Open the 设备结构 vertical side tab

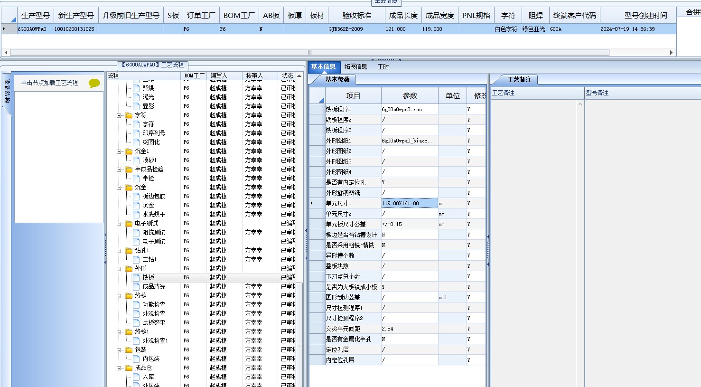coord(7,91)
